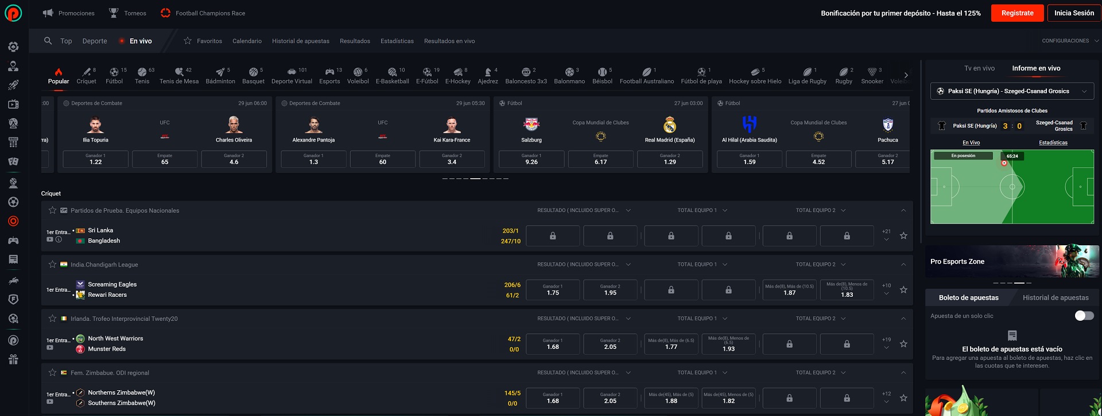Favorite the Screaming Eagles match
The width and height of the screenshot is (1102, 416).
(x=903, y=289)
